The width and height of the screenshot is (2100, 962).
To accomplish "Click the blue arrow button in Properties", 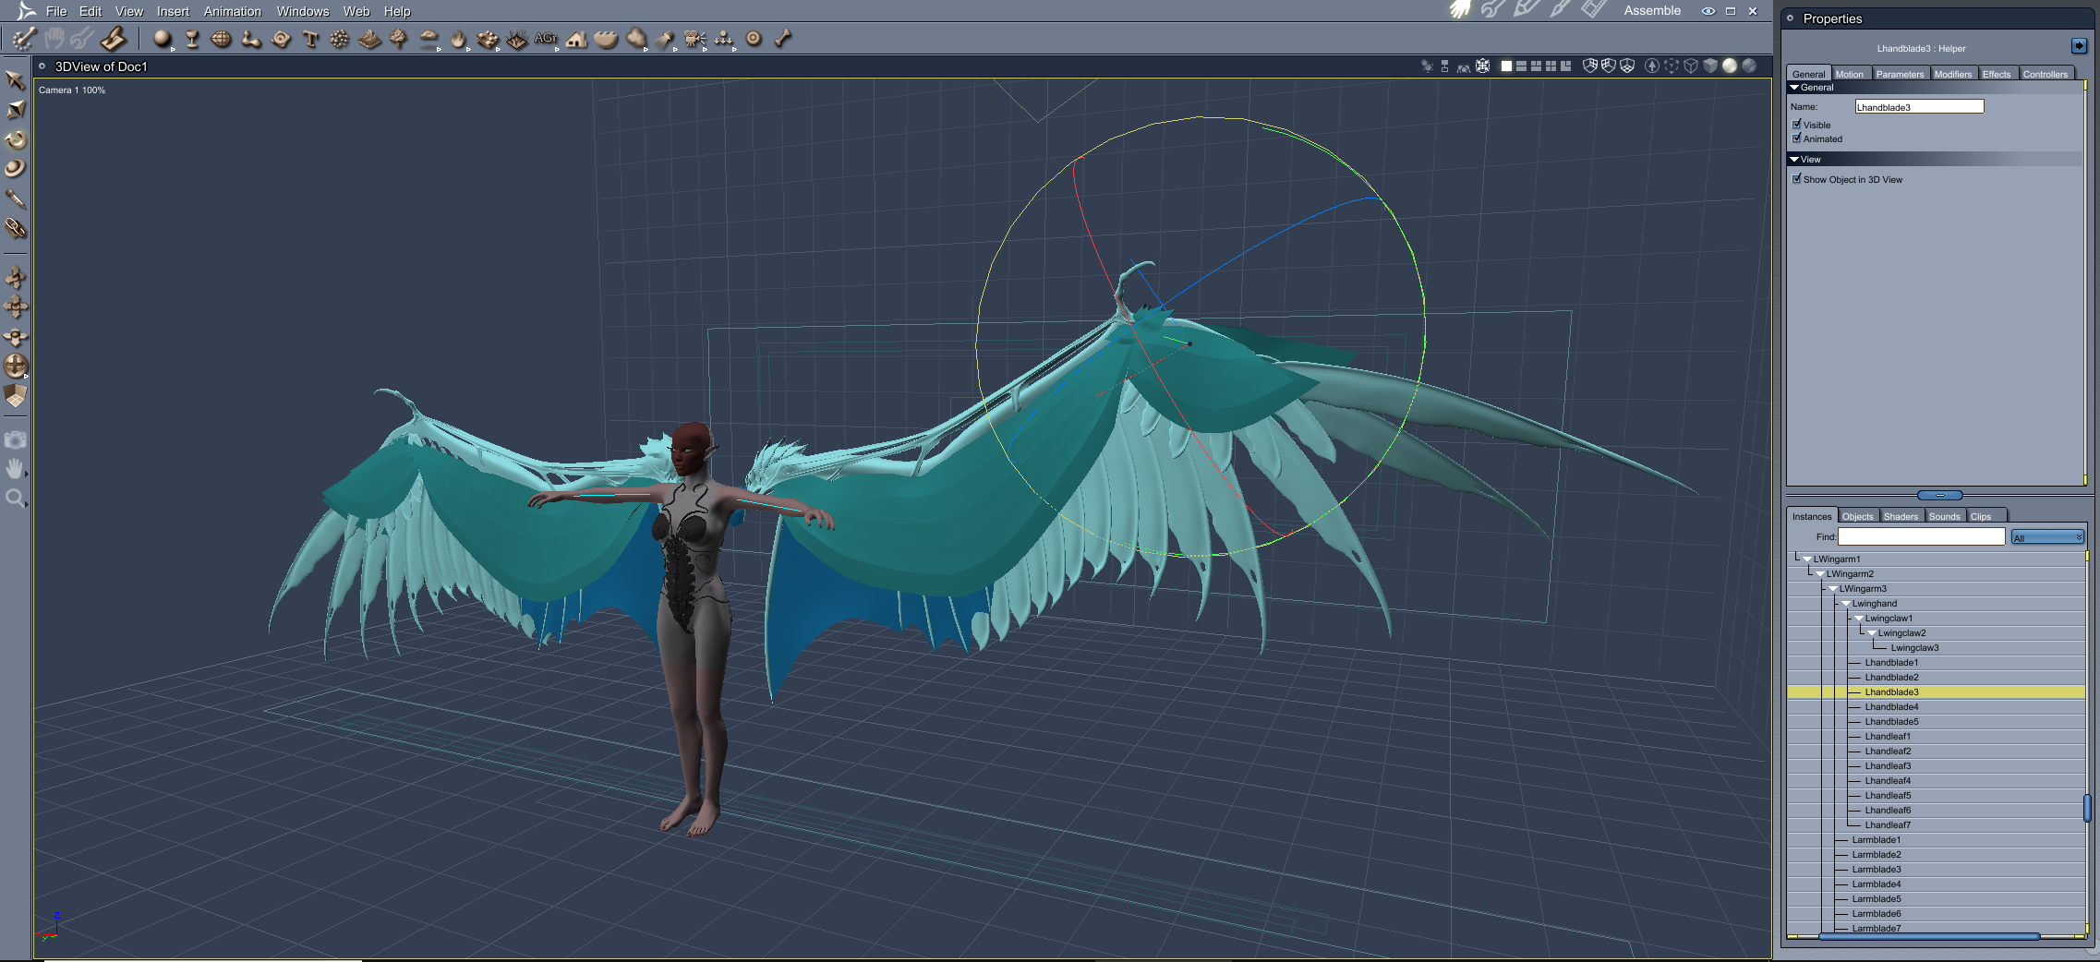I will 2079,46.
